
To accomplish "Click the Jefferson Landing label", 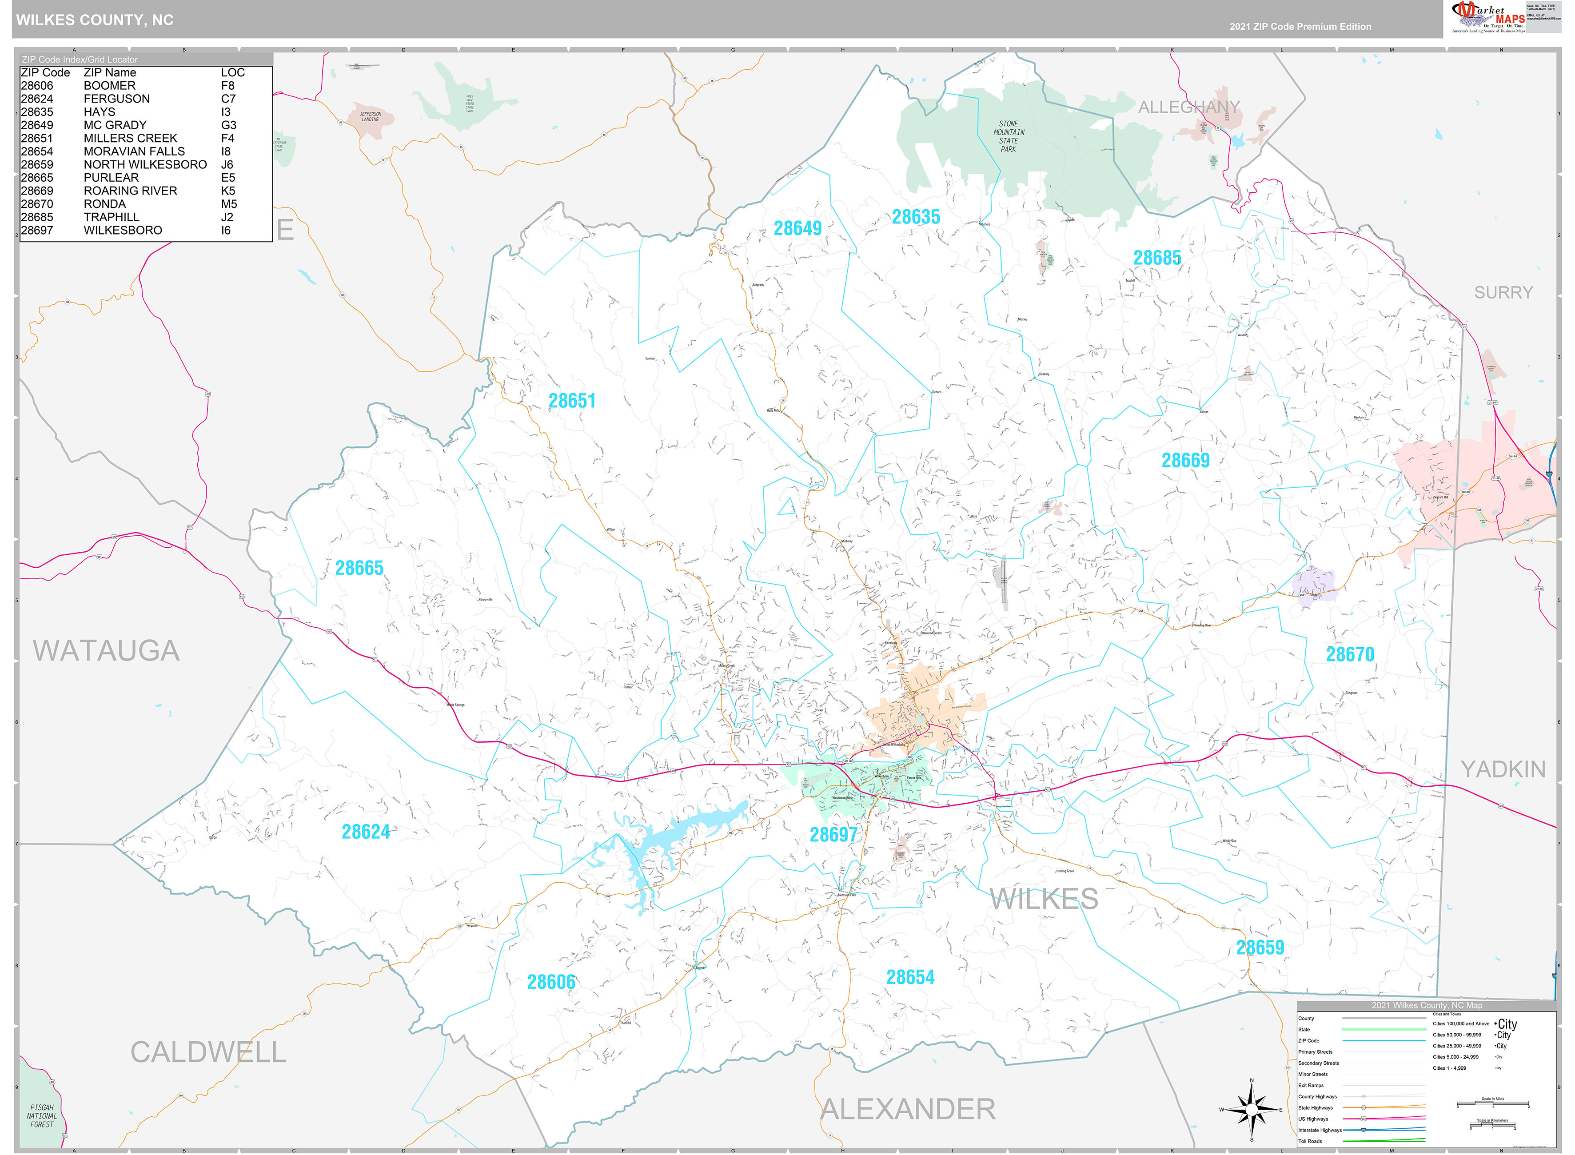I will point(371,117).
